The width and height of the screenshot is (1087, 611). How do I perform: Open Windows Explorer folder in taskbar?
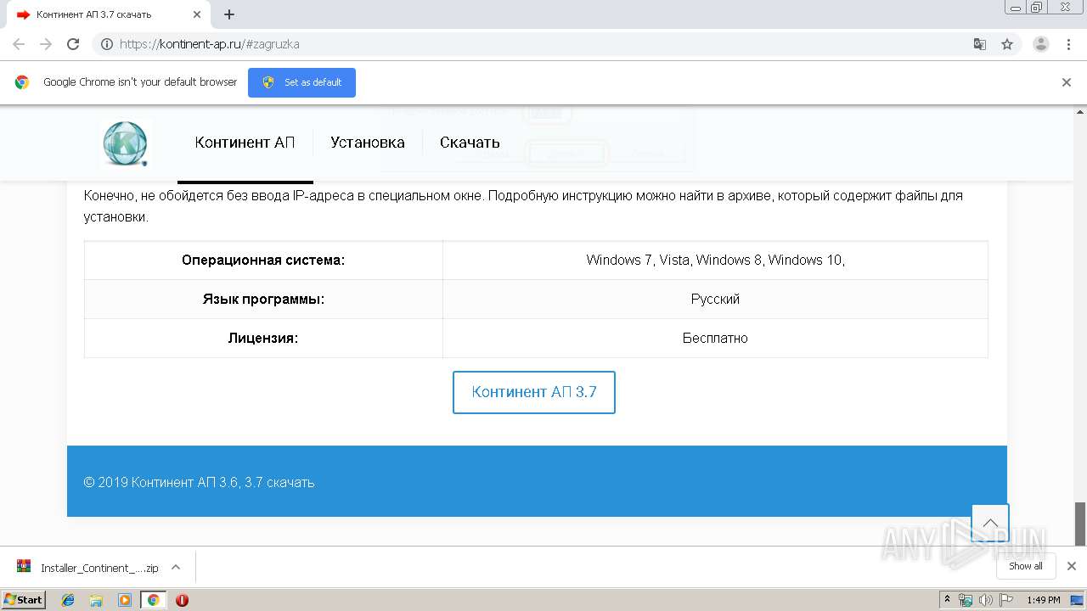pos(96,600)
